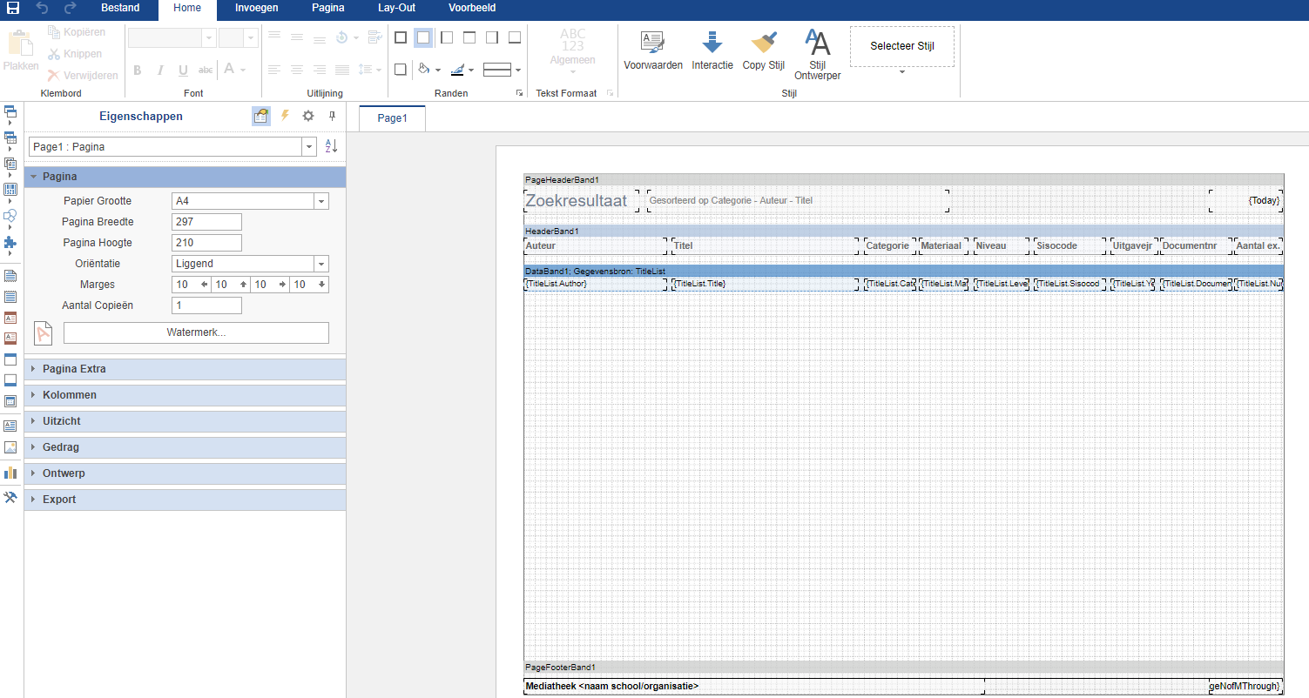Sort properties alphabetically with the A-Z icon
The image size is (1309, 698).
coord(331,147)
